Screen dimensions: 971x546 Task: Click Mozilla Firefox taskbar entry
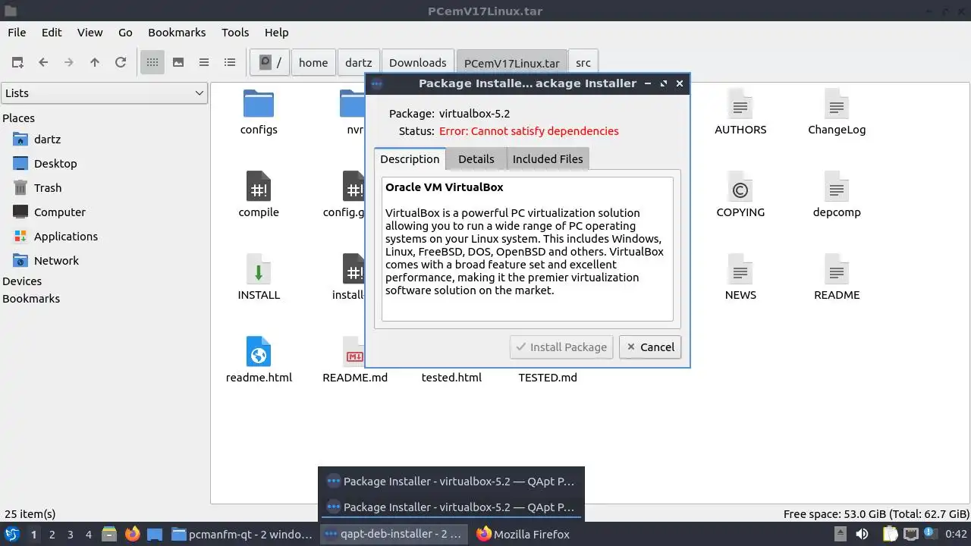[523, 535]
